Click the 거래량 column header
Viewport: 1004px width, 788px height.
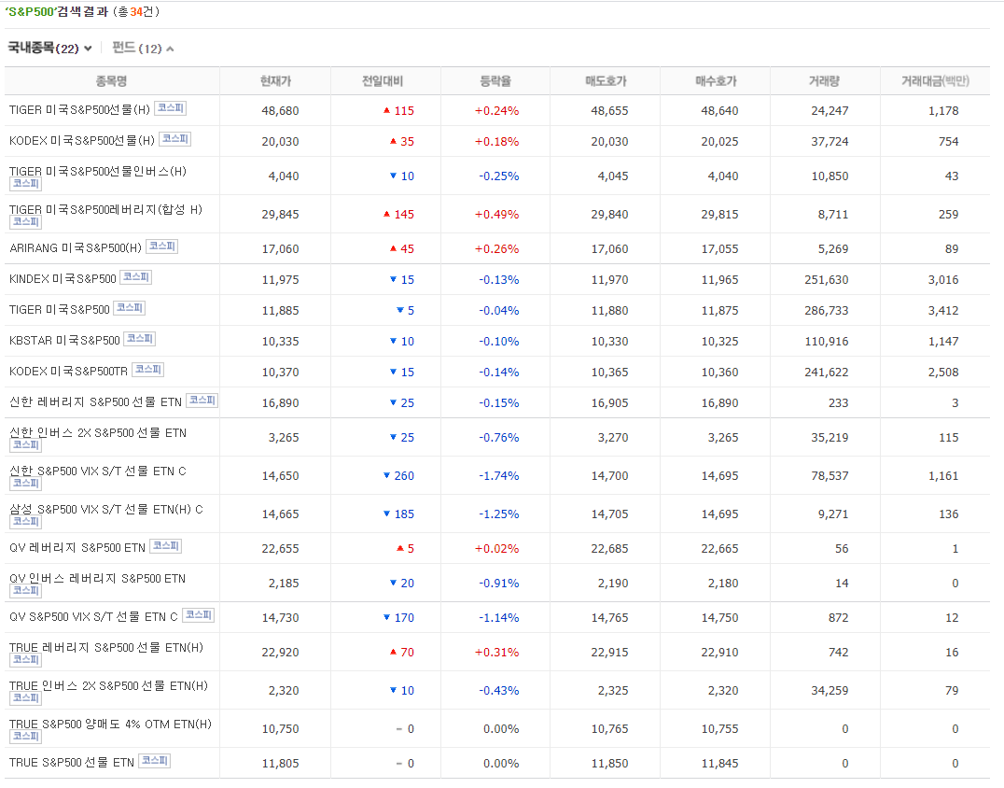tap(824, 81)
